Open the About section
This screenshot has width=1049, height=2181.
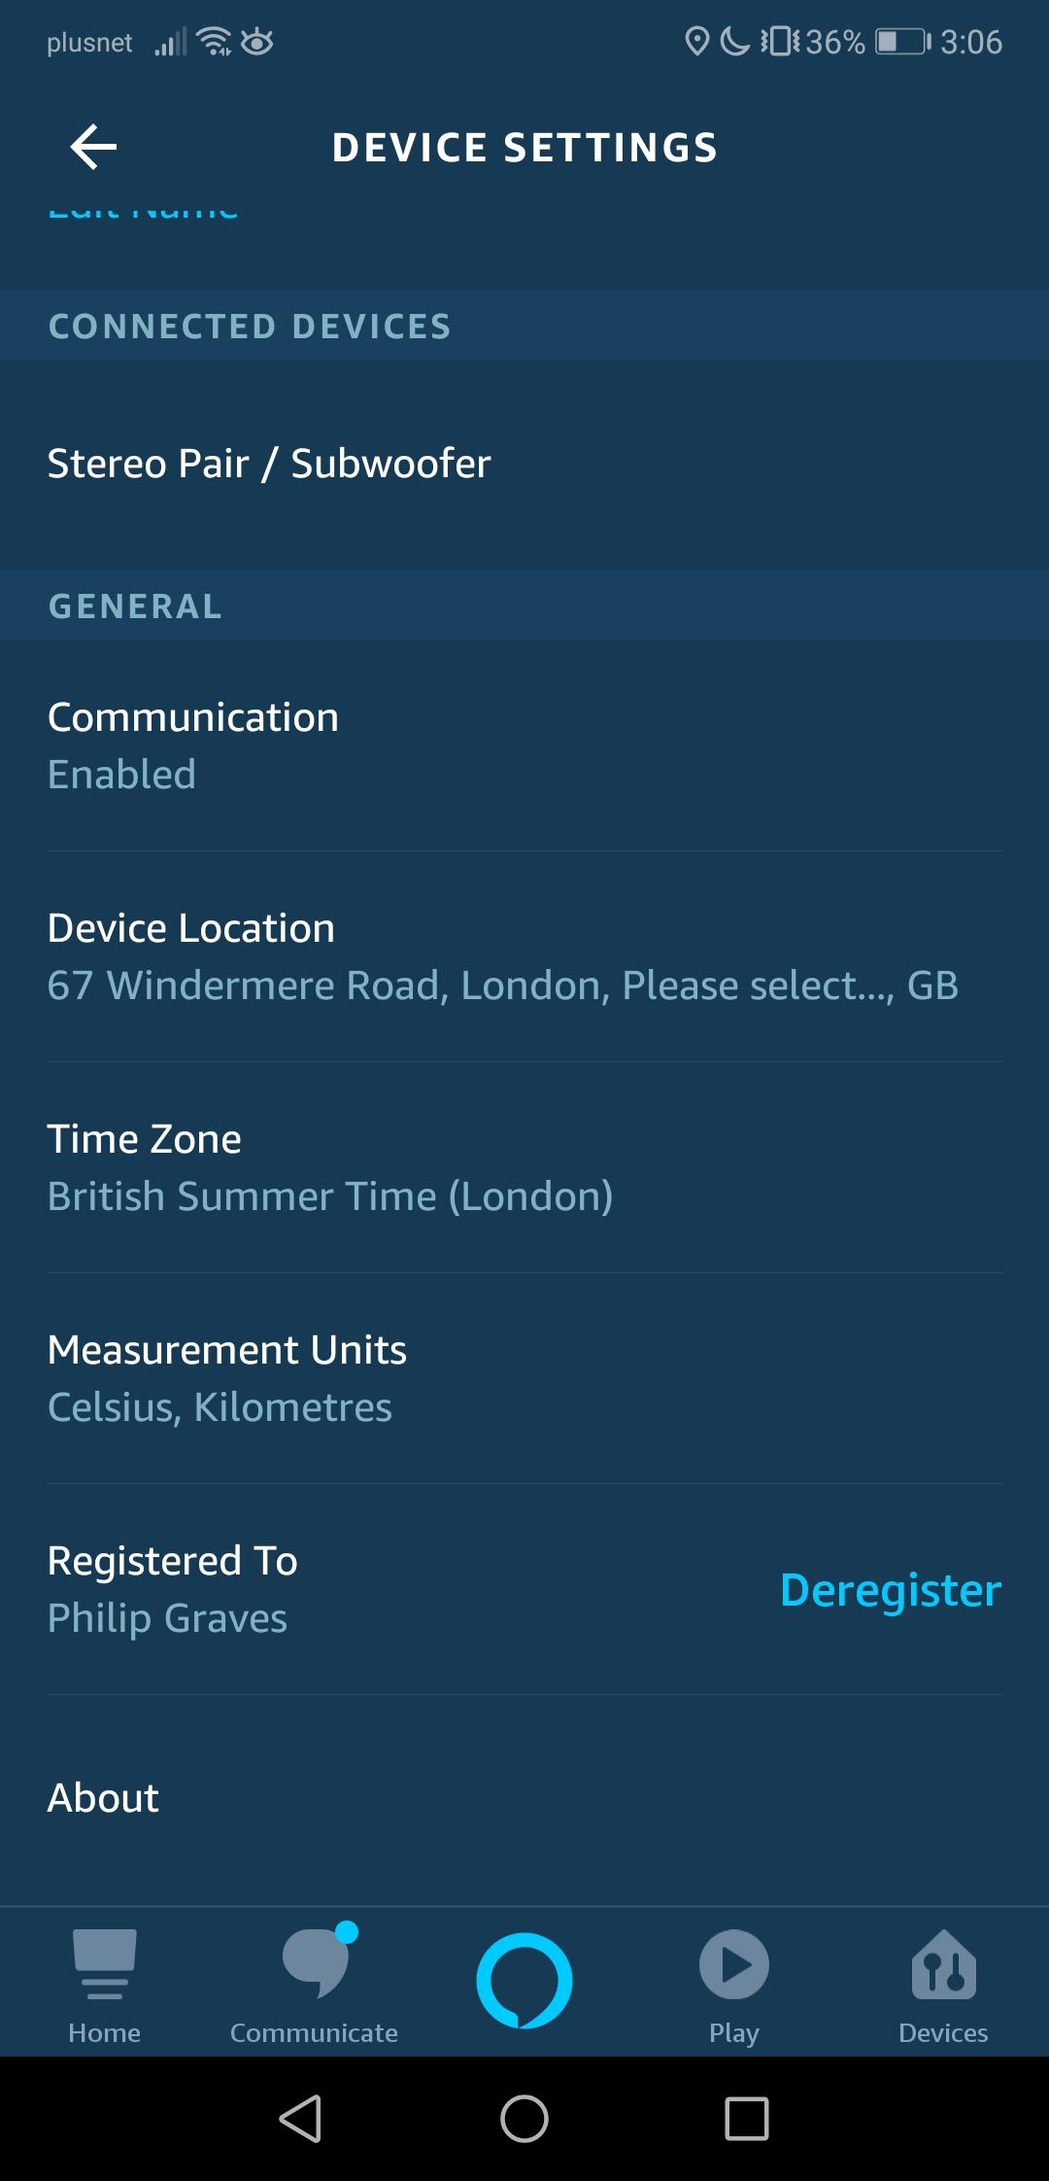tap(103, 1798)
